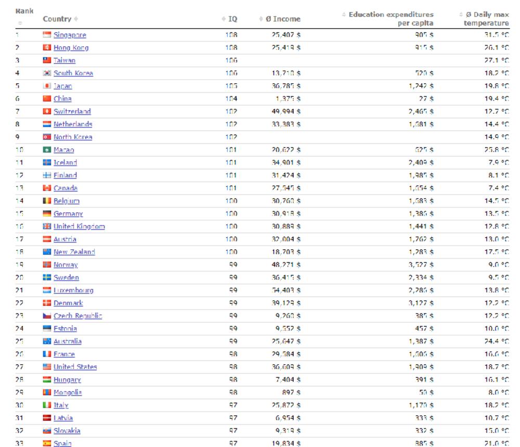Open the South Korea link
Viewport: 520px width, 447px height.
(x=73, y=73)
